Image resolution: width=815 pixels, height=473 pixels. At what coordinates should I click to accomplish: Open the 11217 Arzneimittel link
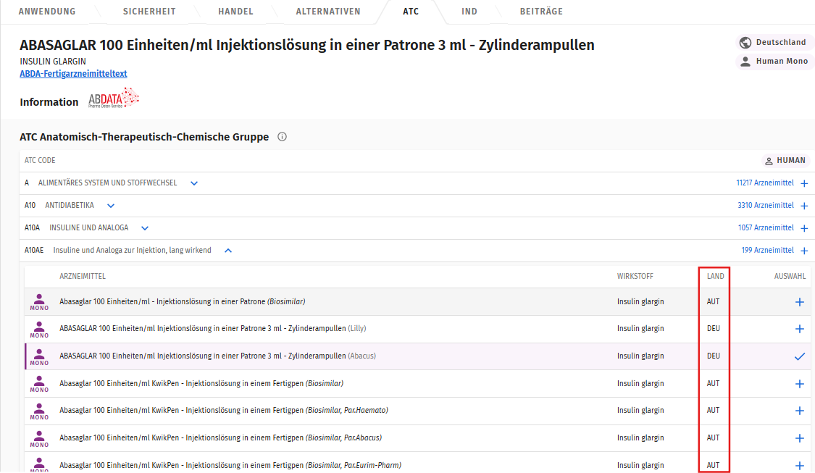pyautogui.click(x=764, y=183)
